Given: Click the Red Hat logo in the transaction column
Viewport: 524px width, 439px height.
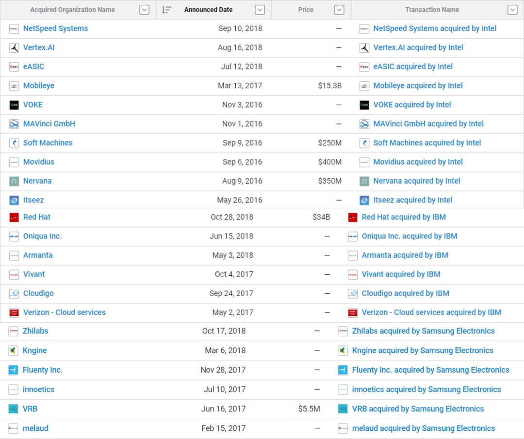Looking at the screenshot, I should (353, 218).
